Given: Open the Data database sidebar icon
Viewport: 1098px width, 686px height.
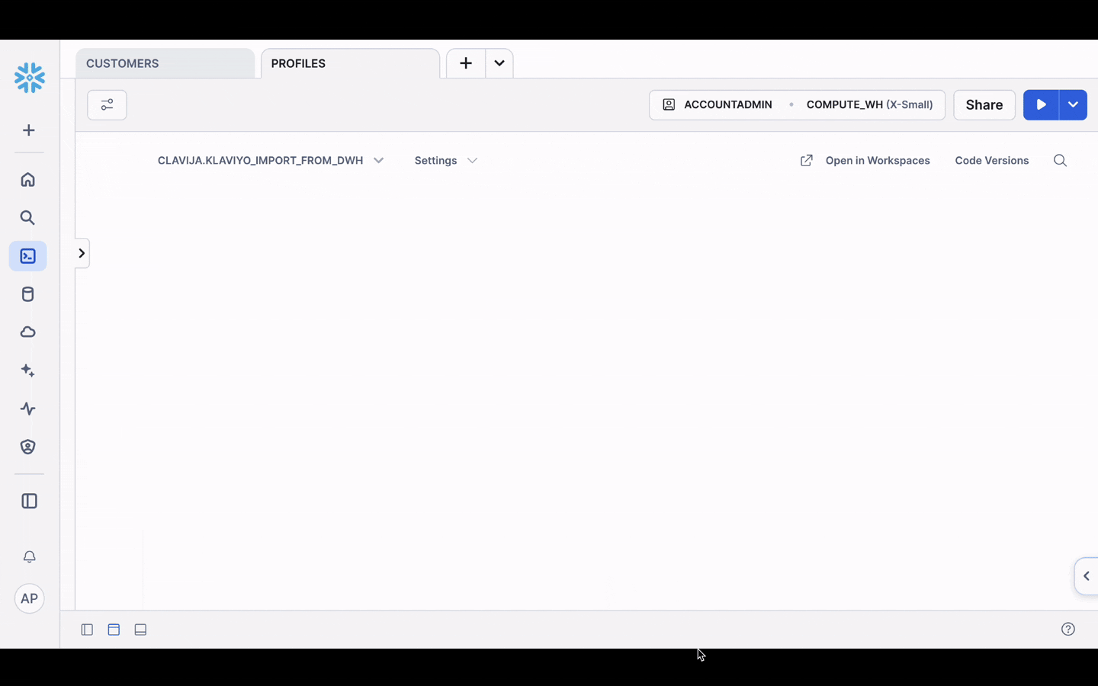Looking at the screenshot, I should tap(27, 294).
